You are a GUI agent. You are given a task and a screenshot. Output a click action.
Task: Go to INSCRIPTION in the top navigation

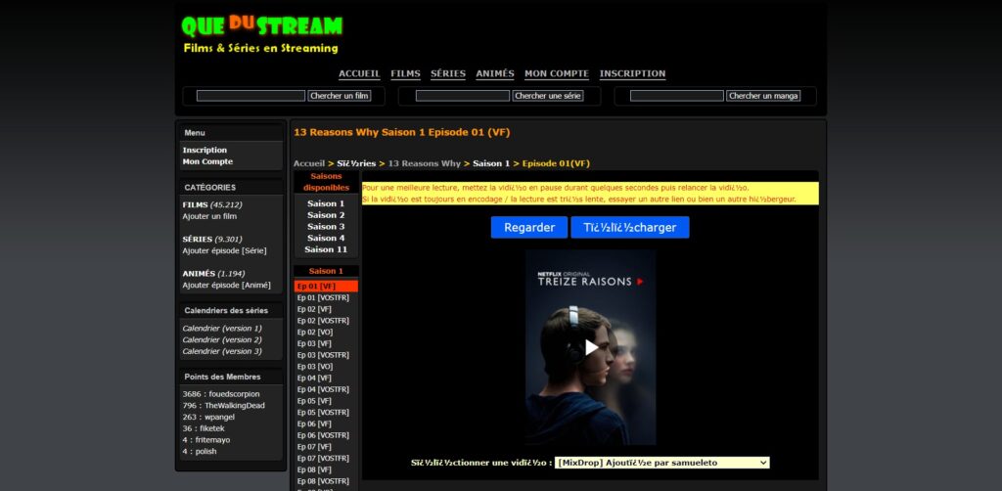click(633, 74)
